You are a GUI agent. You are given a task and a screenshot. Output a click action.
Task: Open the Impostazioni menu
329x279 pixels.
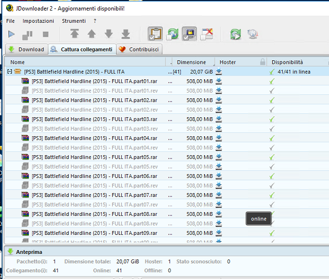(38, 21)
